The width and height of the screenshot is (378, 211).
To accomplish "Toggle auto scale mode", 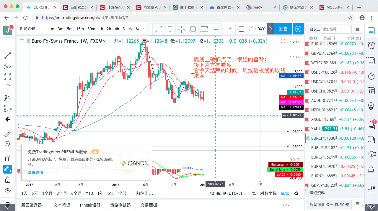I will pyautogui.click(x=285, y=193).
